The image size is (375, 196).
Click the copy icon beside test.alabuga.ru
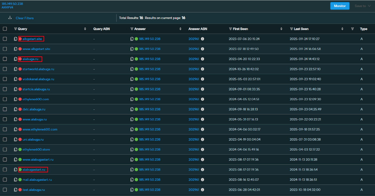(x=15, y=190)
